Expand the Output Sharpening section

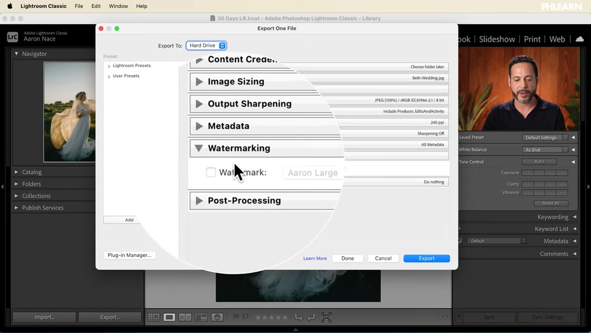click(199, 104)
